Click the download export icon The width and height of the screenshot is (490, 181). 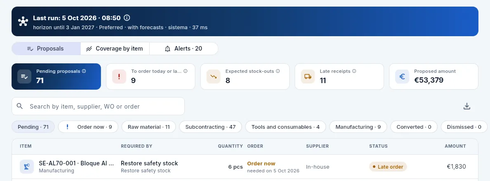coord(466,106)
